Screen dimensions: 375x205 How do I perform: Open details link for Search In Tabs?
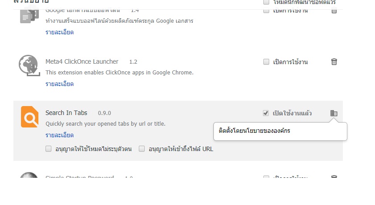coord(59,135)
